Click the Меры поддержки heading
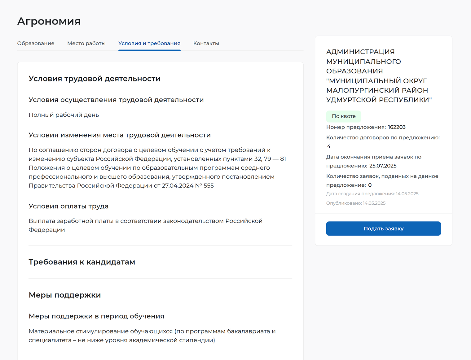 coord(65,295)
